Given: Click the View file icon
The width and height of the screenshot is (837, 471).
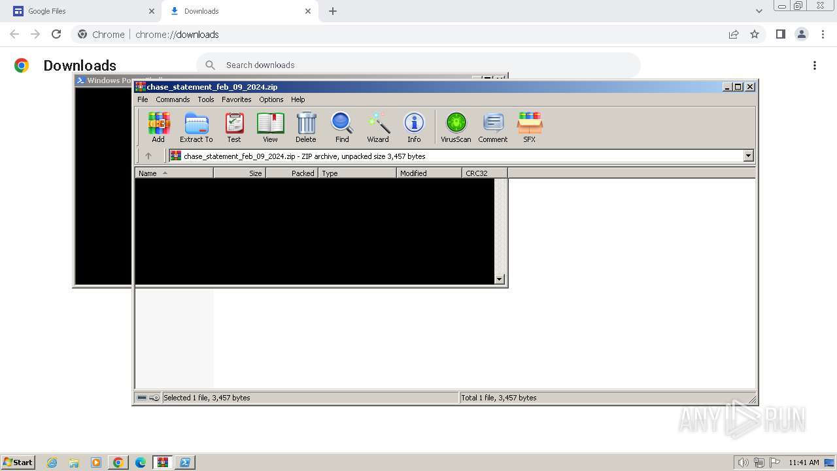Looking at the screenshot, I should pyautogui.click(x=270, y=127).
